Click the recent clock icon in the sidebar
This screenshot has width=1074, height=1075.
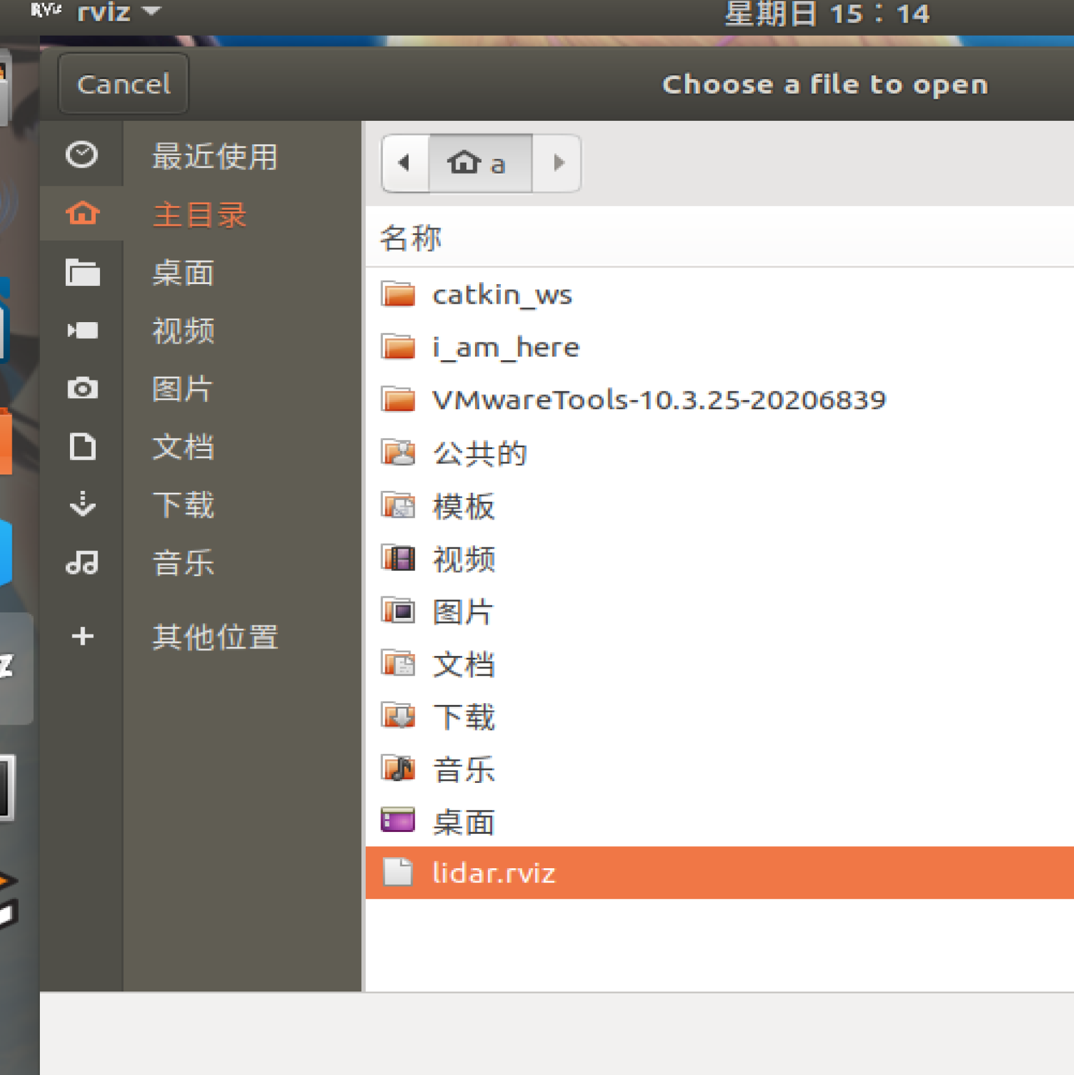(x=82, y=155)
